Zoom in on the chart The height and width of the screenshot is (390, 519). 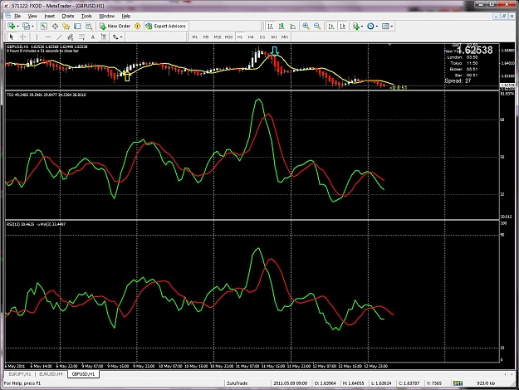pos(306,26)
